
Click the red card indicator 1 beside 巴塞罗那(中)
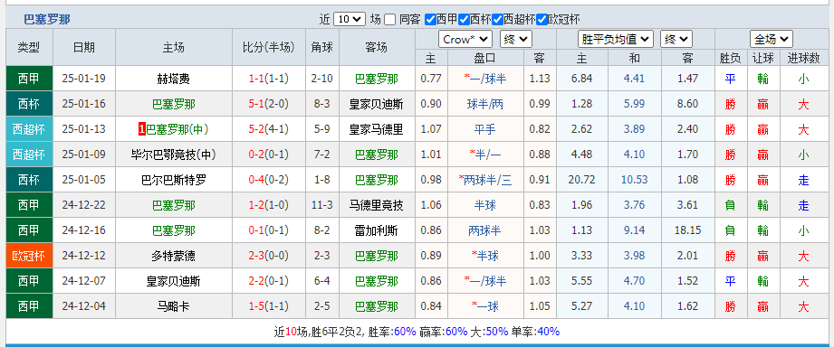pos(142,129)
